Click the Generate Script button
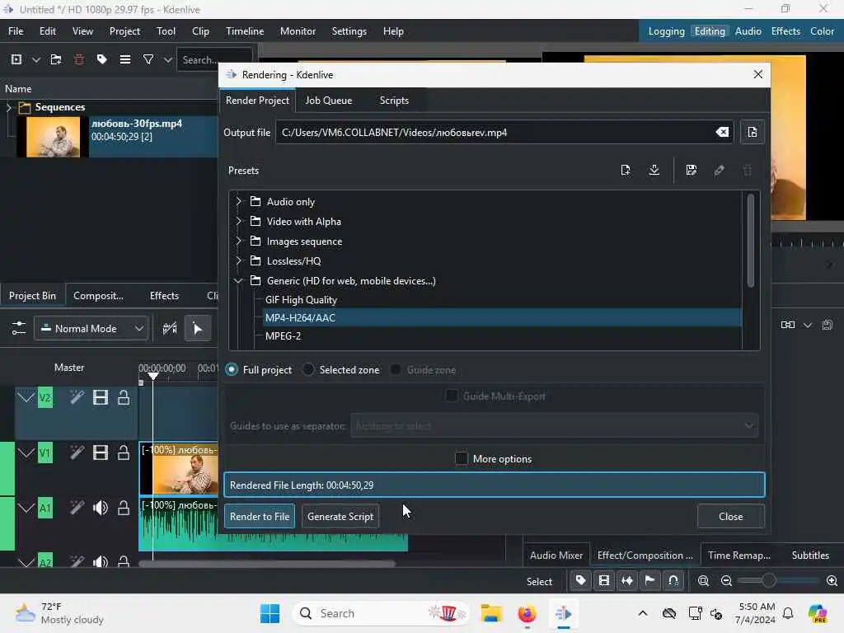844x633 pixels. [340, 516]
